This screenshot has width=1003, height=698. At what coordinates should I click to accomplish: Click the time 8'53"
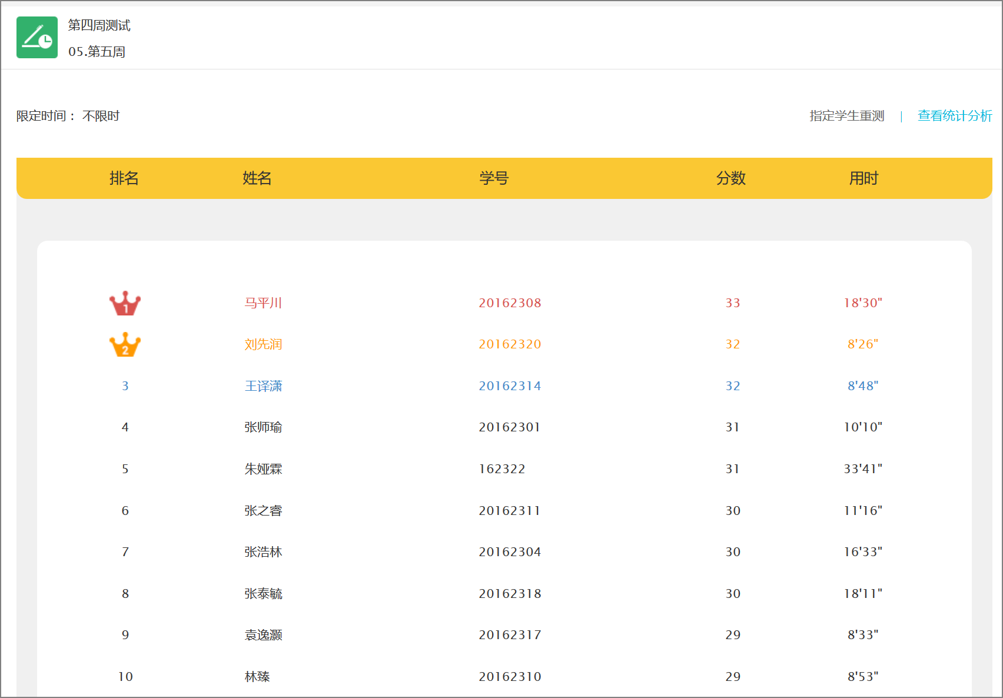click(x=863, y=677)
